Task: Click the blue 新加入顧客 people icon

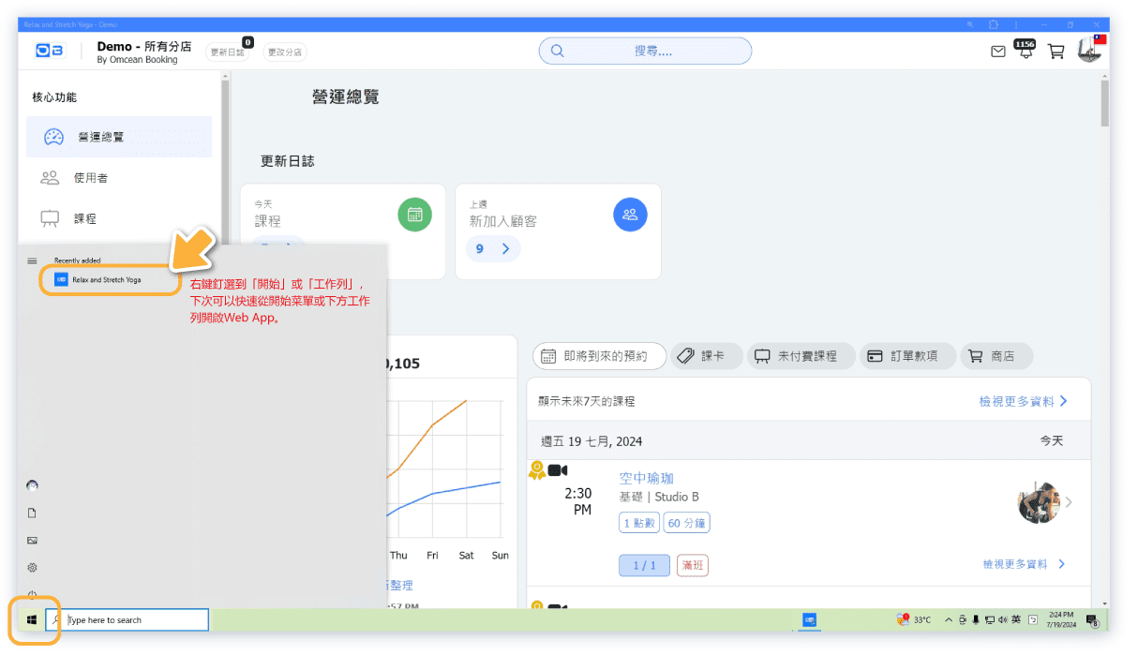Action: click(x=630, y=215)
